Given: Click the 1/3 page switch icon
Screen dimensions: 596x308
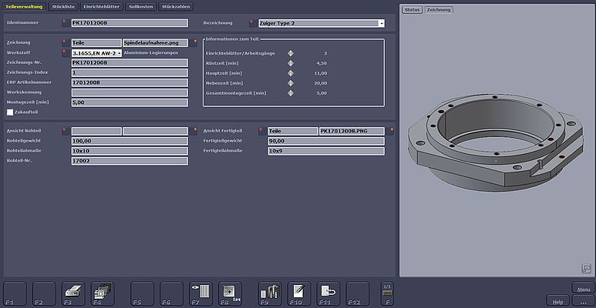Looking at the screenshot, I should [386, 291].
